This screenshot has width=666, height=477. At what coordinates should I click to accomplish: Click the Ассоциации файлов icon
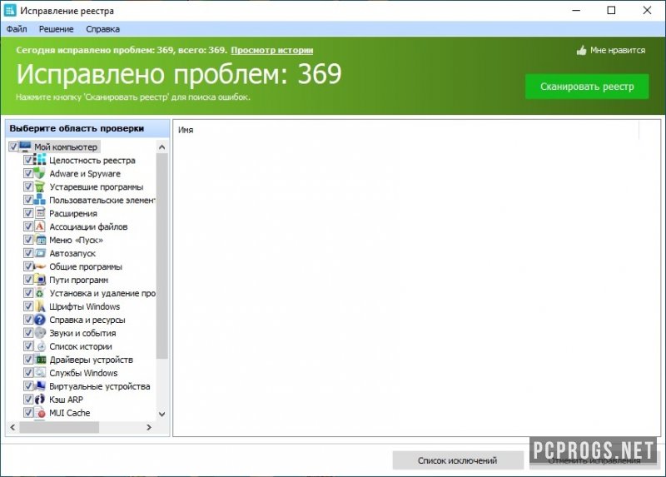coord(40,227)
